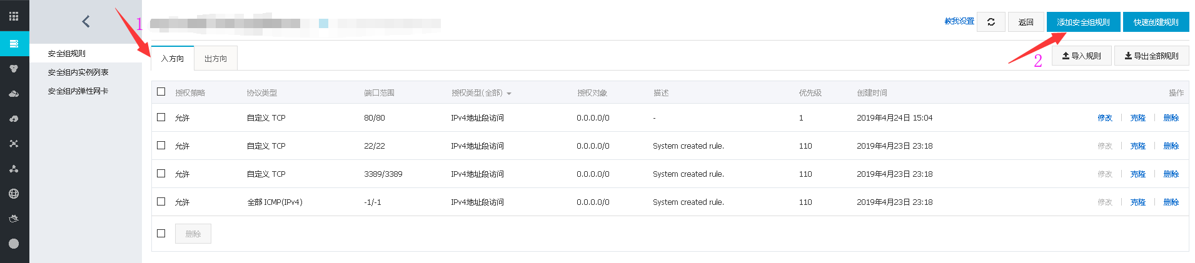Click 删除 for the ICMP rule
Viewport: 1195px width, 263px height.
(1171, 202)
